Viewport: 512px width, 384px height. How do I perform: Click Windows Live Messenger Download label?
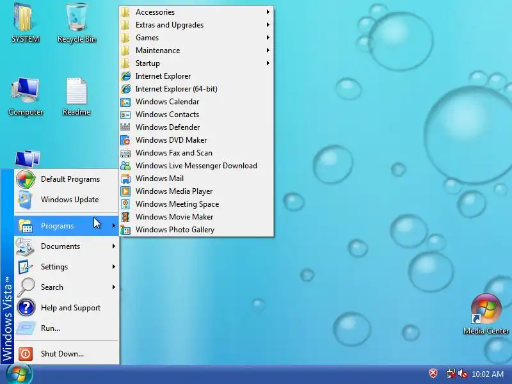coord(196,166)
